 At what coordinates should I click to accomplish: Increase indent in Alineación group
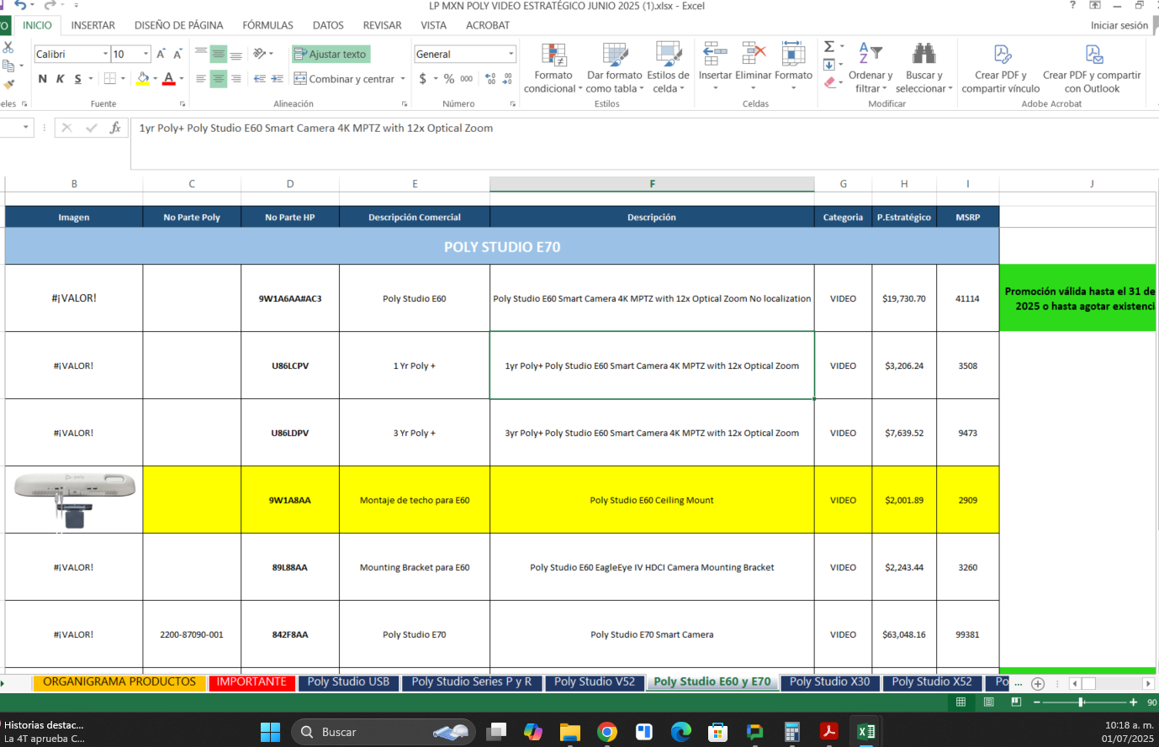tap(277, 79)
